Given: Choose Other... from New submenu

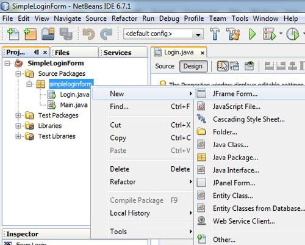Looking at the screenshot, I should [250, 240].
